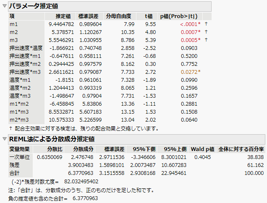Click percent of total 38.838

click(x=255, y=157)
